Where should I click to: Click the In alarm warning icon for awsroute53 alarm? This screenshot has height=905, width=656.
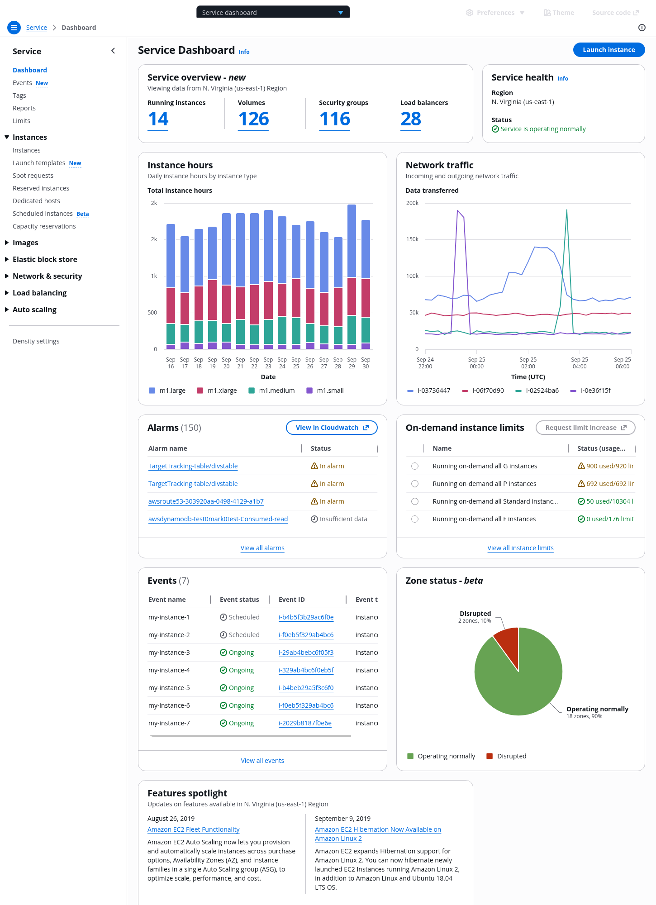pos(314,501)
